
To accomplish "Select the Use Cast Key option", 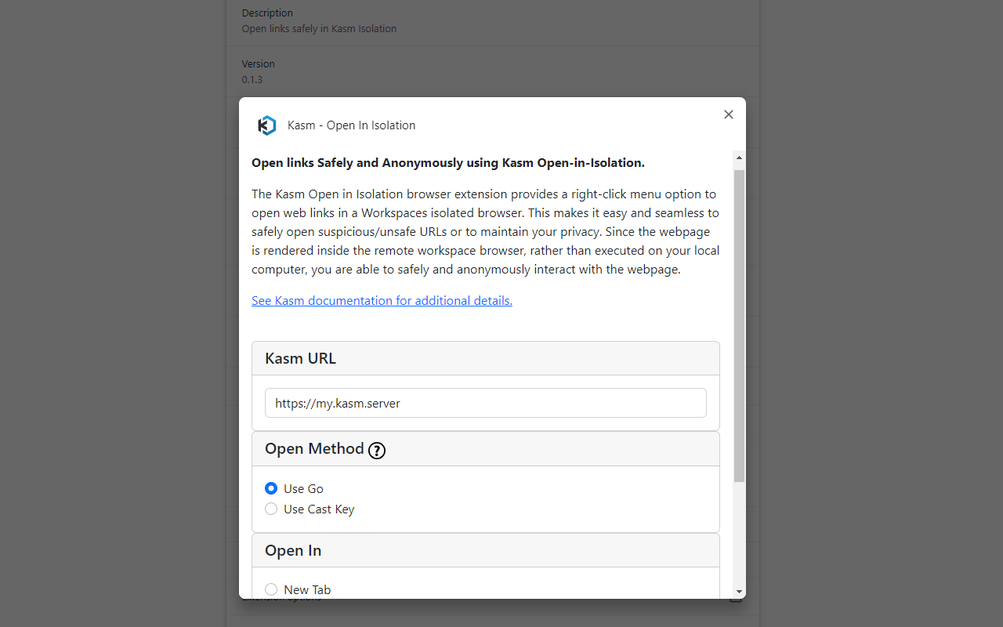I will coord(271,509).
